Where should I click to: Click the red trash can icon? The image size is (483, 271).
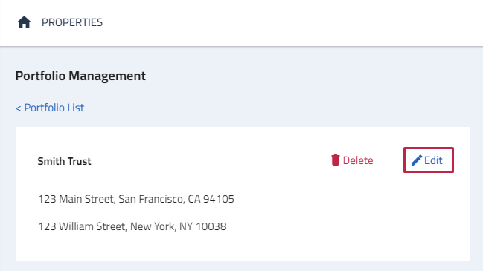pyautogui.click(x=336, y=160)
